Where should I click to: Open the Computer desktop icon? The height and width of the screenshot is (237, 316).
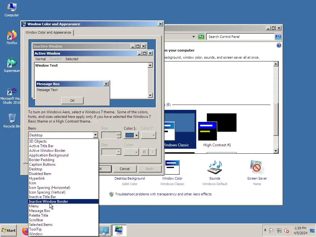pos(12,10)
